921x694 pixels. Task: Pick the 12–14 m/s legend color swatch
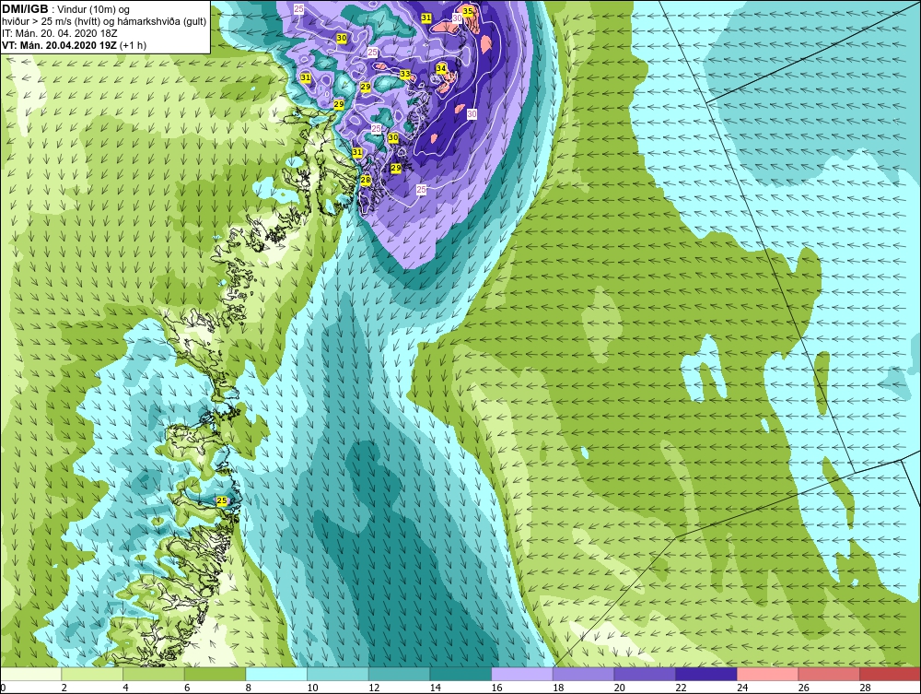point(399,674)
